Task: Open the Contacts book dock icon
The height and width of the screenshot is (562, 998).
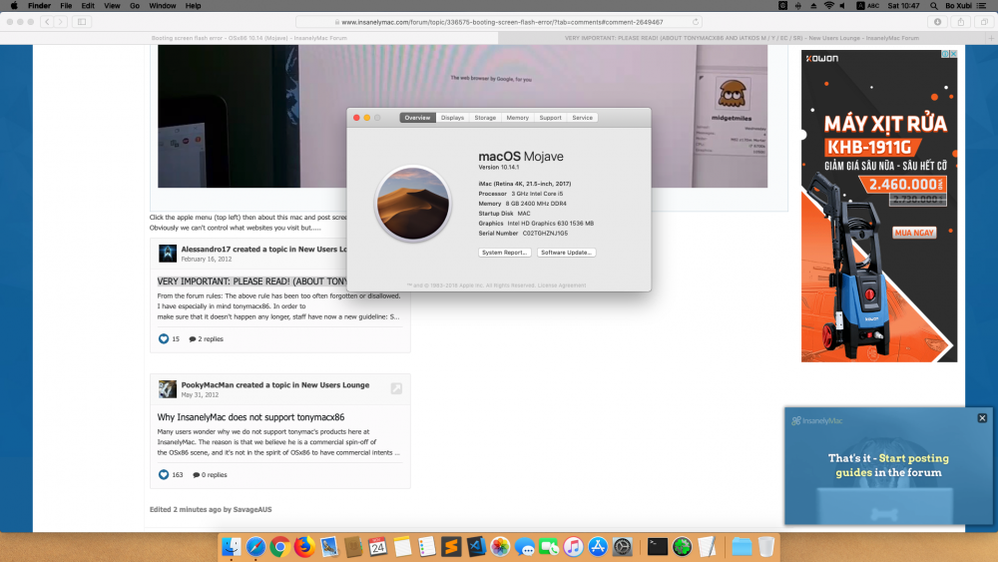Action: (353, 547)
